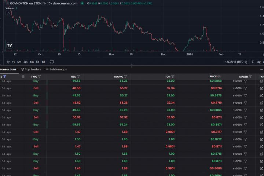Toggle log scale on chart
The image size is (264, 176).
click(258, 62)
